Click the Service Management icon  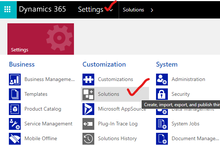pos(15,124)
